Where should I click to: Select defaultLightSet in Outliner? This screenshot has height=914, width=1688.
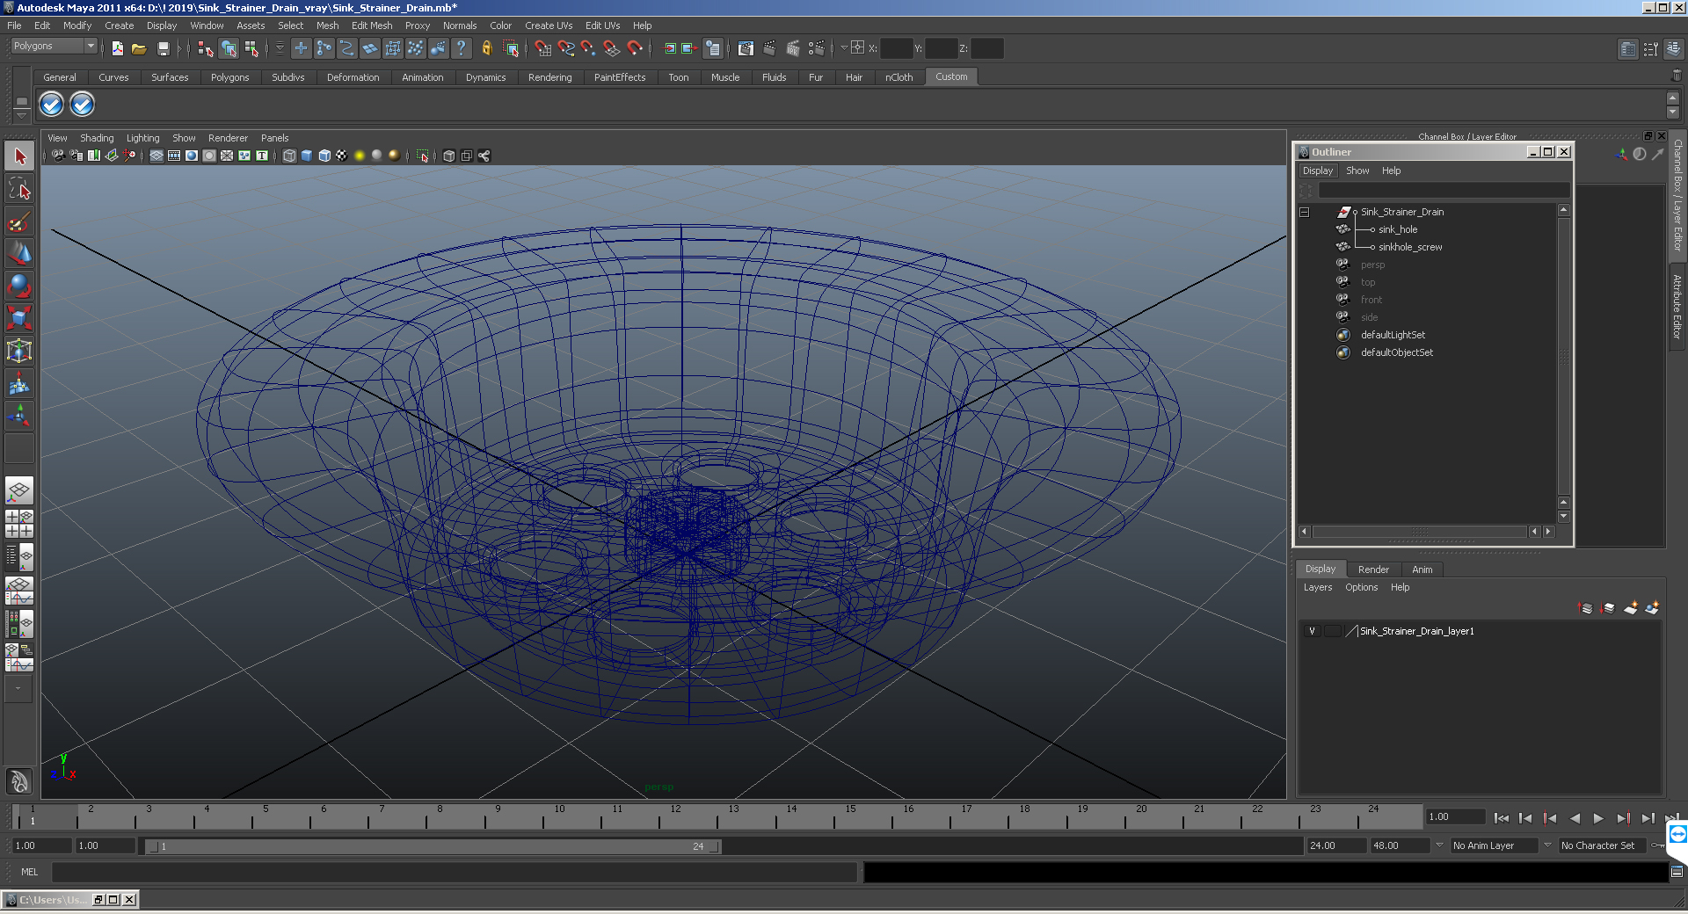tap(1393, 335)
